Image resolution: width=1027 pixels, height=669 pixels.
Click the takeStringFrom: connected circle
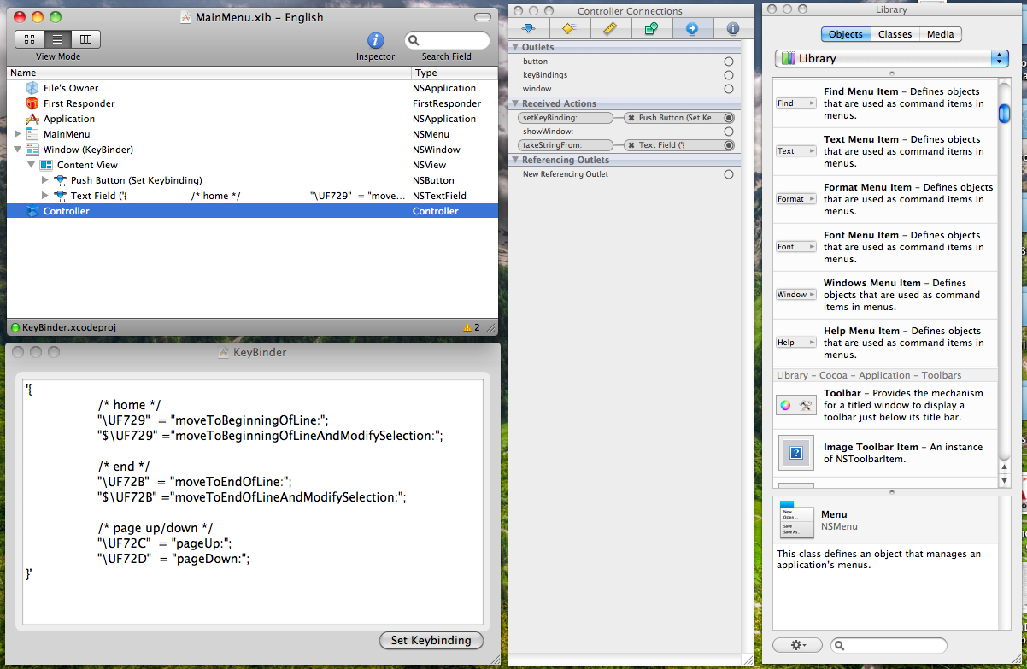[x=729, y=145]
